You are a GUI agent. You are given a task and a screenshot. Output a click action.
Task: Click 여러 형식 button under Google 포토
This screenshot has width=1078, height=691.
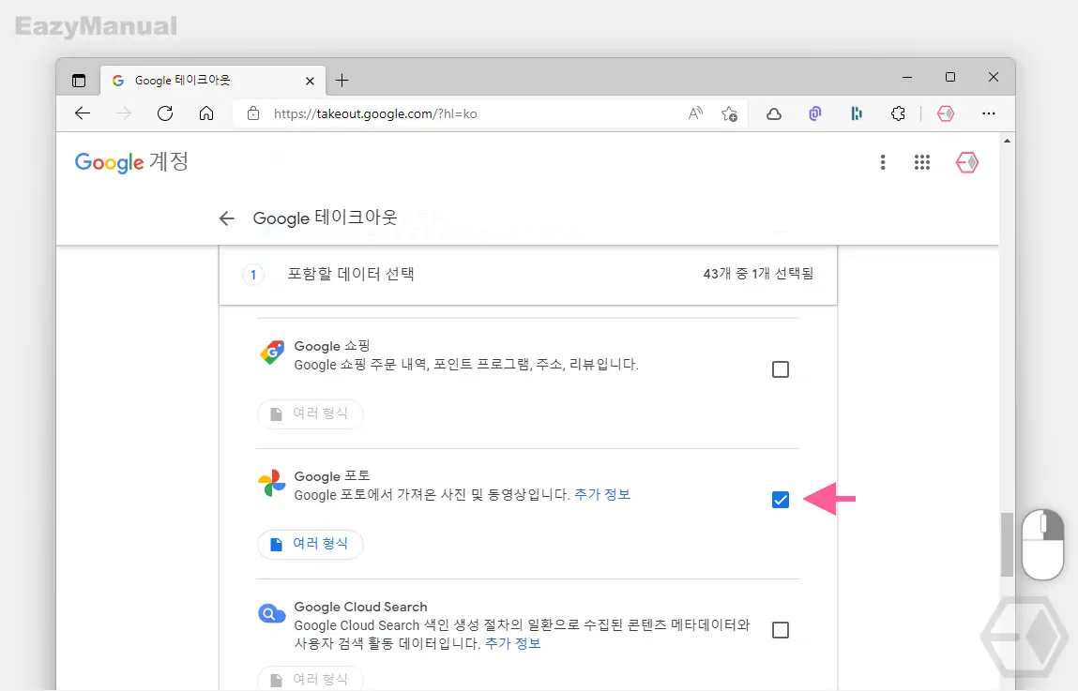point(310,544)
